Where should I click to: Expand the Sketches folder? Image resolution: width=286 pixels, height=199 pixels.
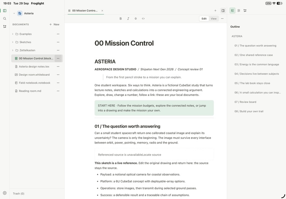(x=12, y=42)
